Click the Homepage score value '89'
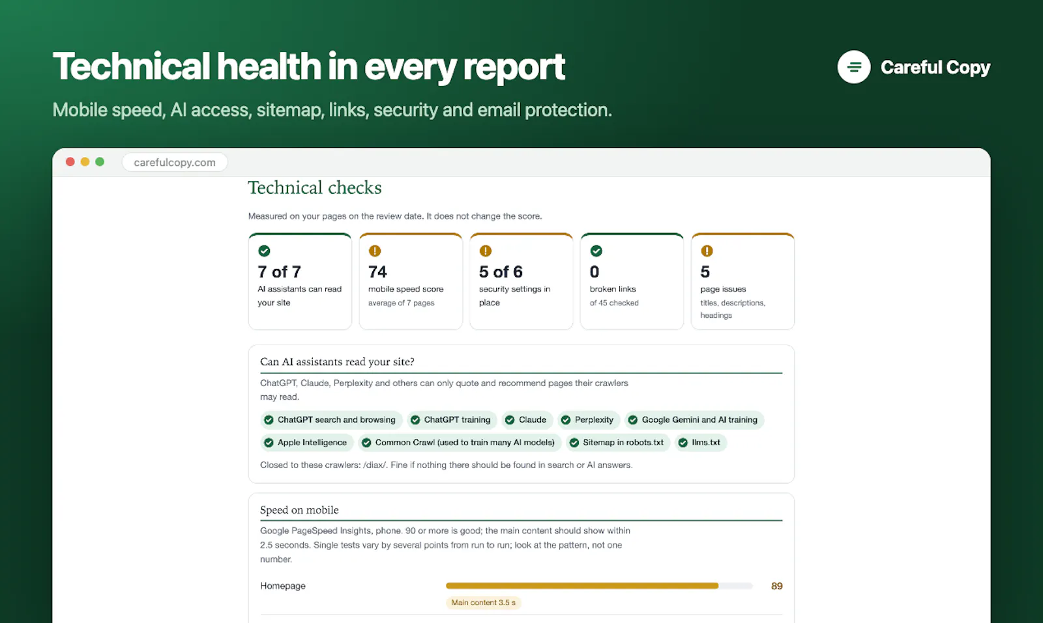 tap(777, 586)
